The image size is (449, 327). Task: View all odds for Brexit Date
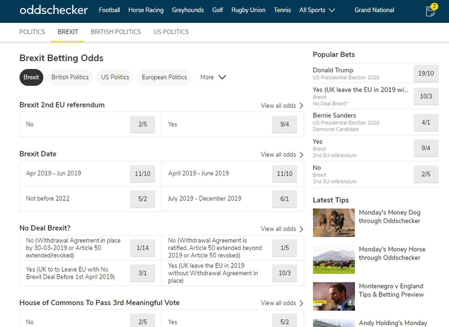pos(282,154)
